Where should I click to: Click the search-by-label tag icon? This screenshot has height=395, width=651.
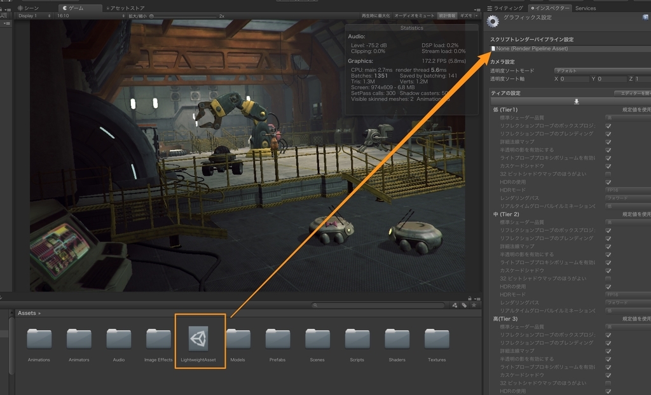[464, 305]
